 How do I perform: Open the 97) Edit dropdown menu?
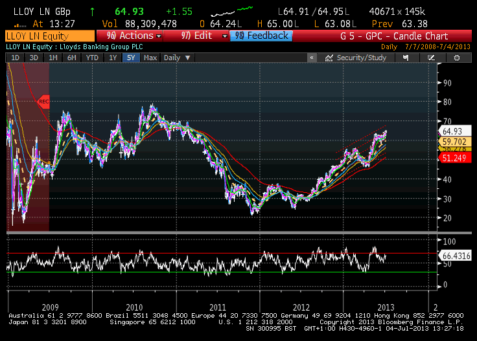[x=196, y=36]
